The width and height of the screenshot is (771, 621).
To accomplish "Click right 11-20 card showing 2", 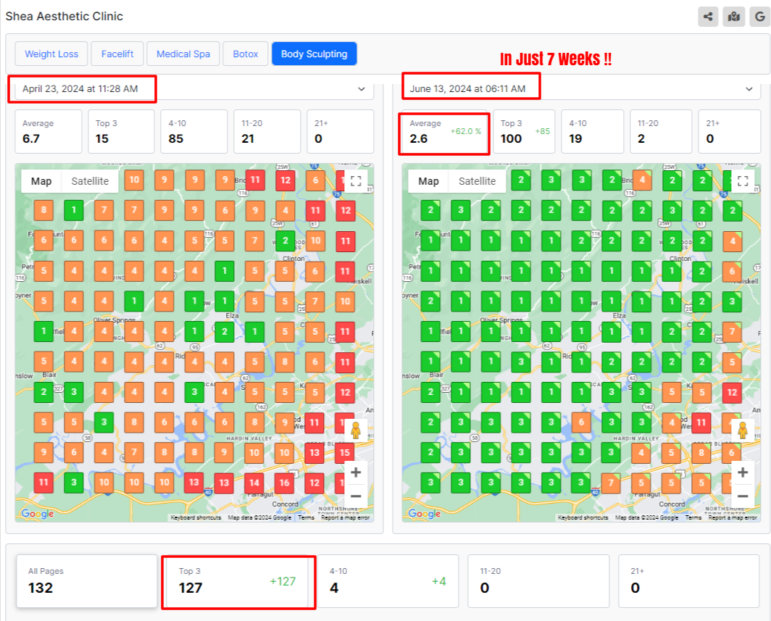I will pyautogui.click(x=661, y=131).
